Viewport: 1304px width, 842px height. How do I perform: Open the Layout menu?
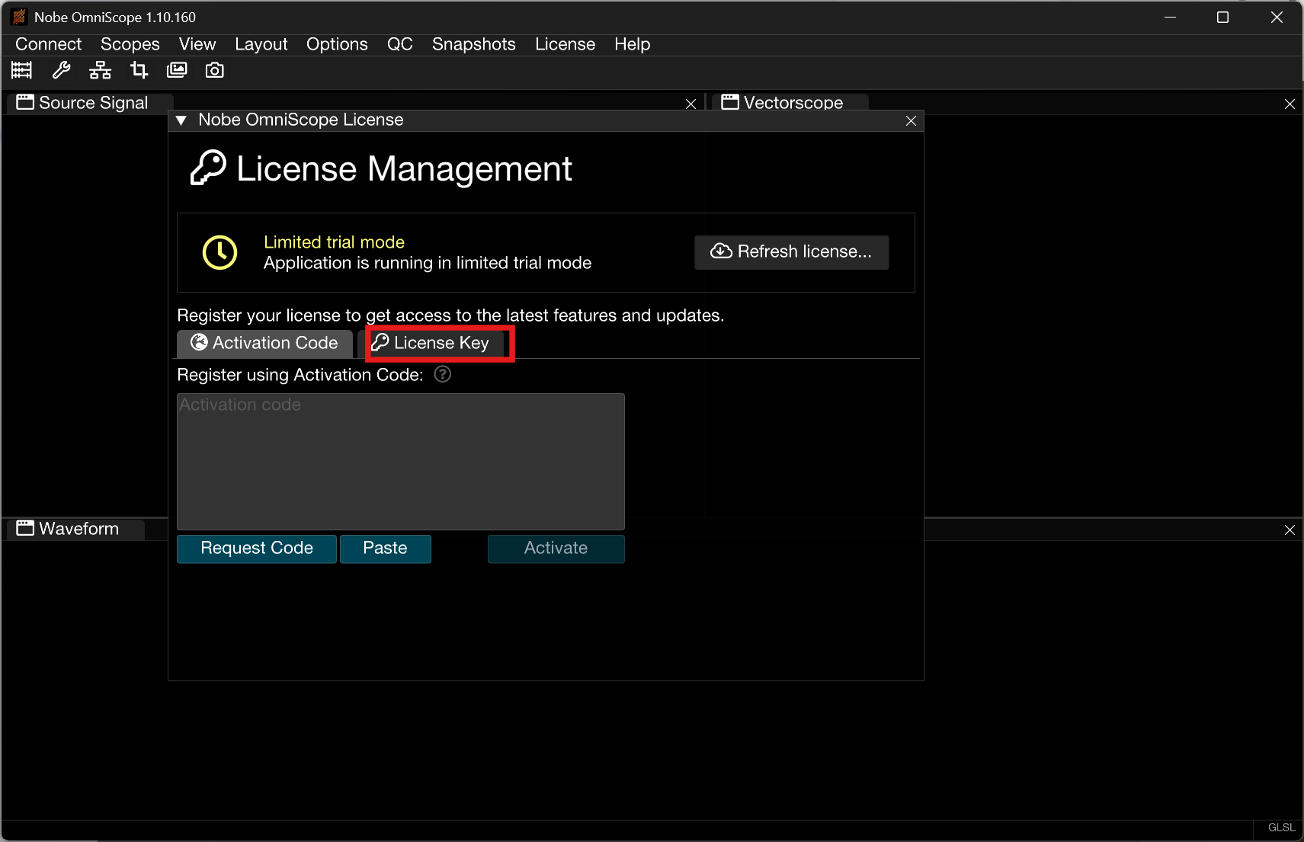pos(261,44)
